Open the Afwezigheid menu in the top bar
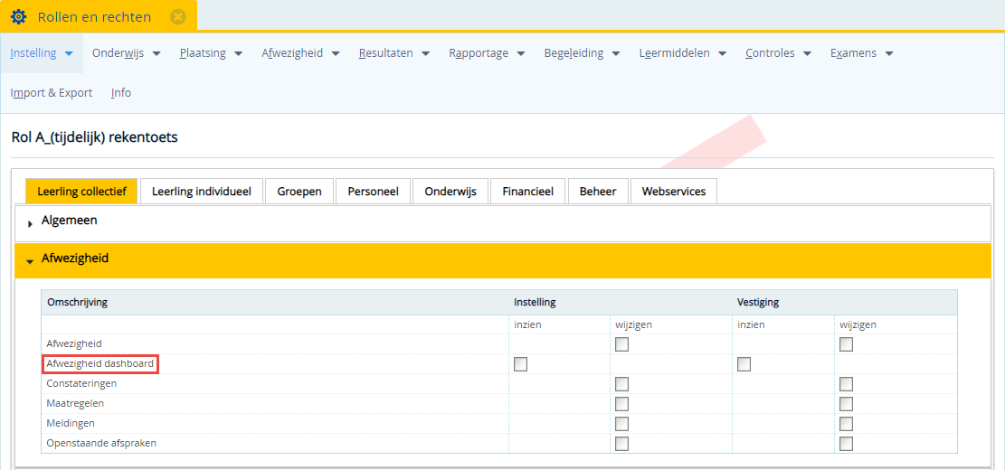The width and height of the screenshot is (1005, 470). coord(300,53)
